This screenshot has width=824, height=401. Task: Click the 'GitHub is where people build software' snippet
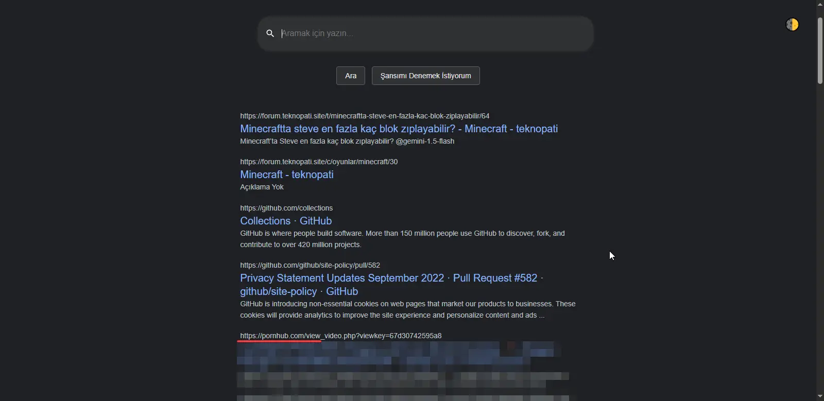(x=402, y=239)
